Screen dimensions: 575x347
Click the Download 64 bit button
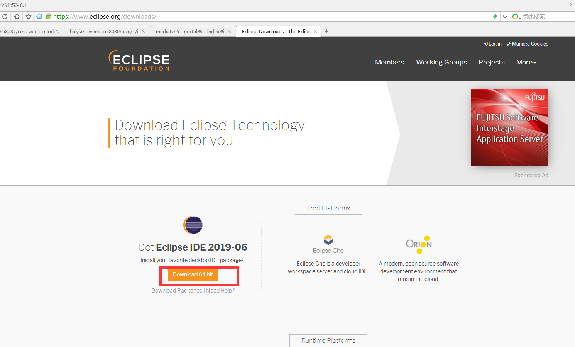(x=193, y=274)
